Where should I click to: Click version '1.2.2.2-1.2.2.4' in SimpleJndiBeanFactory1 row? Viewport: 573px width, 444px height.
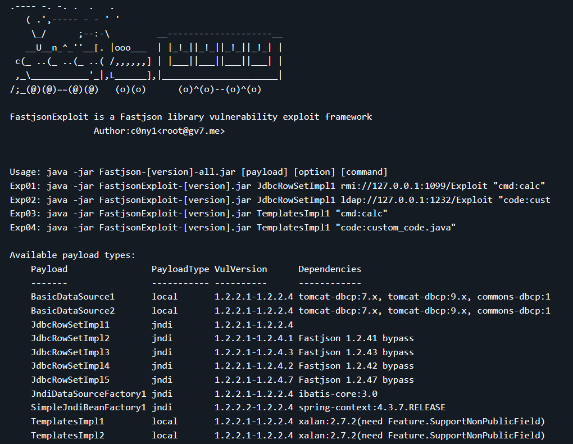pos(253,407)
